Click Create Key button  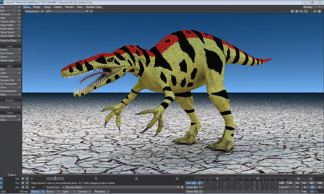[194, 187]
